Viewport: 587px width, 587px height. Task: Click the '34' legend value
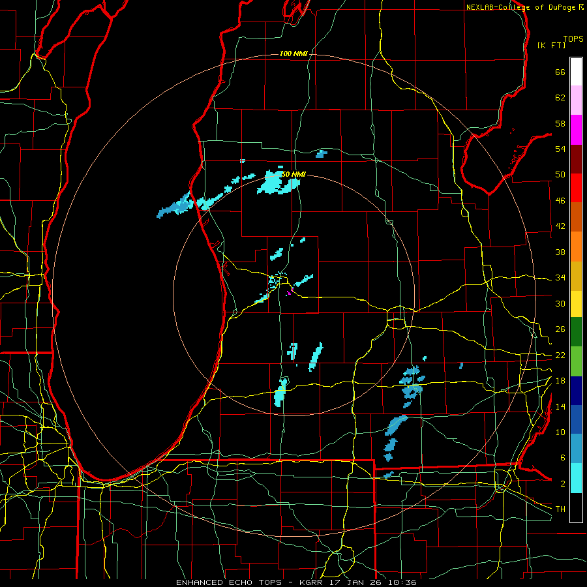pyautogui.click(x=560, y=278)
